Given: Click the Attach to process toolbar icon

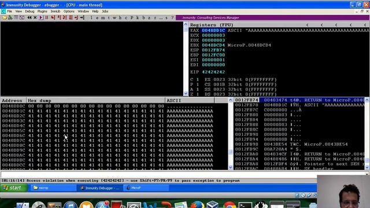Looking at the screenshot, I should click(10, 18).
